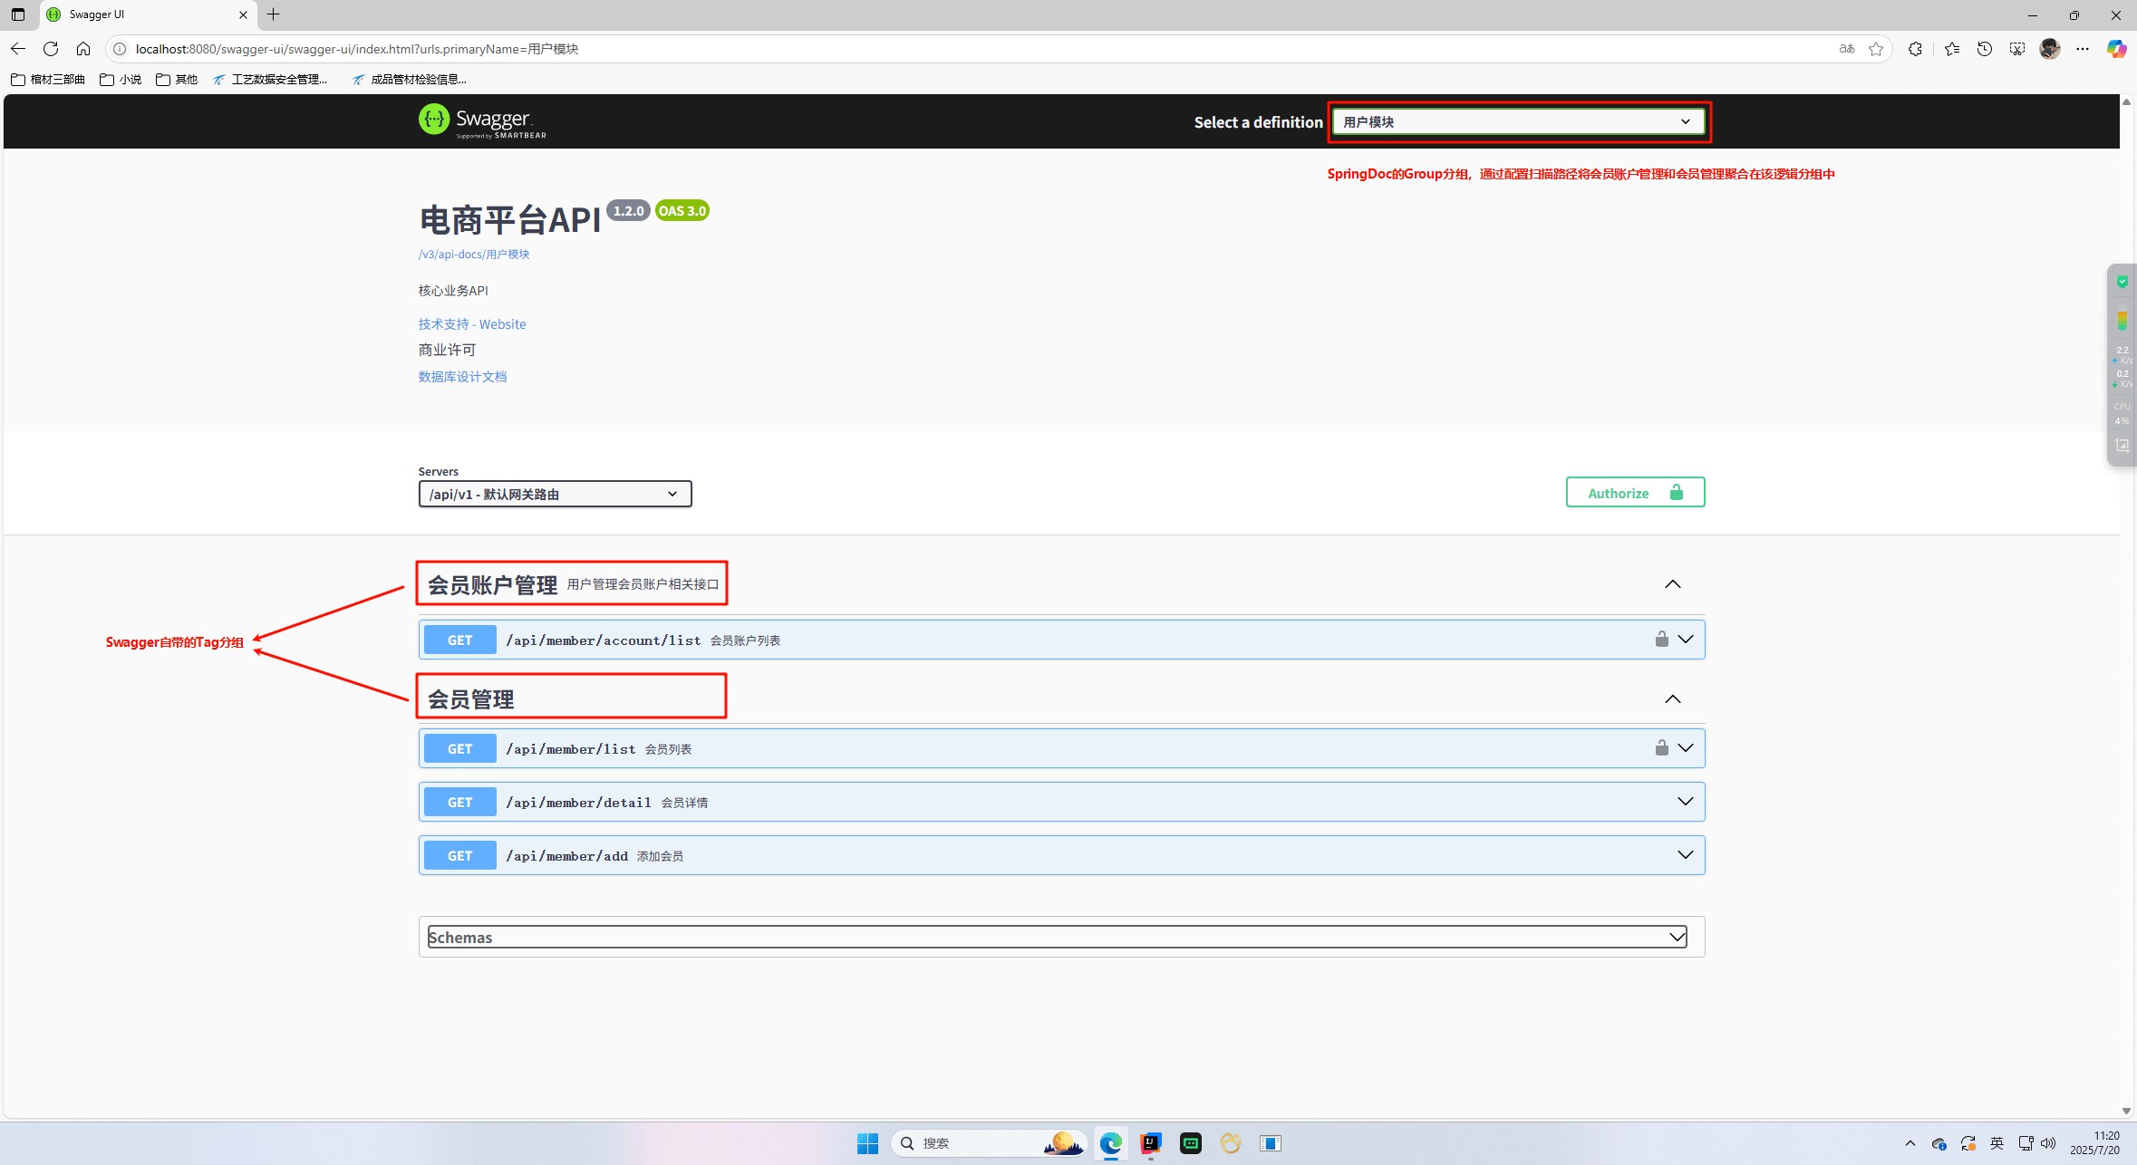This screenshot has height=1165, width=2137.
Task: Click the green Authorize button
Action: [x=1634, y=493]
